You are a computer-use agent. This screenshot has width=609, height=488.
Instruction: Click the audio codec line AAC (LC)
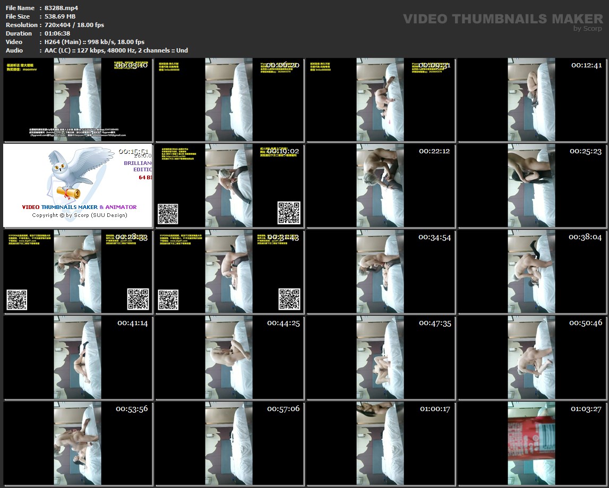pyautogui.click(x=116, y=50)
